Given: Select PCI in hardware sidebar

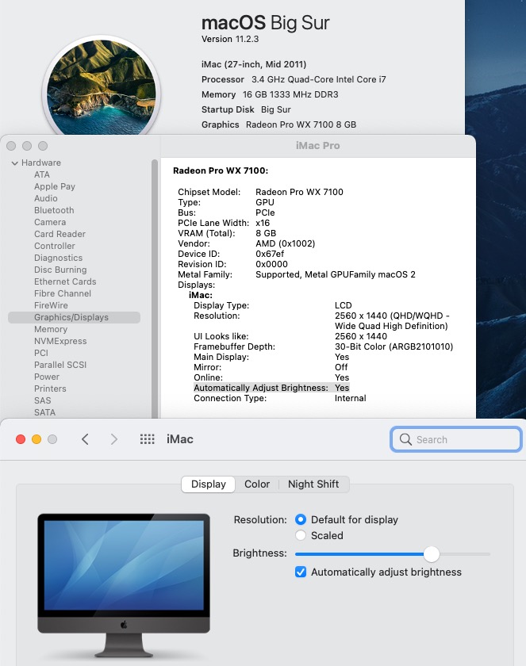Looking at the screenshot, I should click(x=41, y=353).
